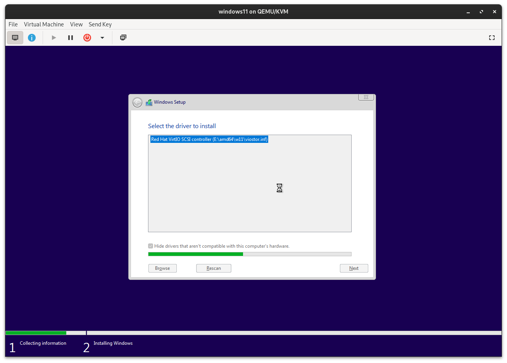Click the Windows Setup title icon
The width and height of the screenshot is (507, 363).
(149, 102)
